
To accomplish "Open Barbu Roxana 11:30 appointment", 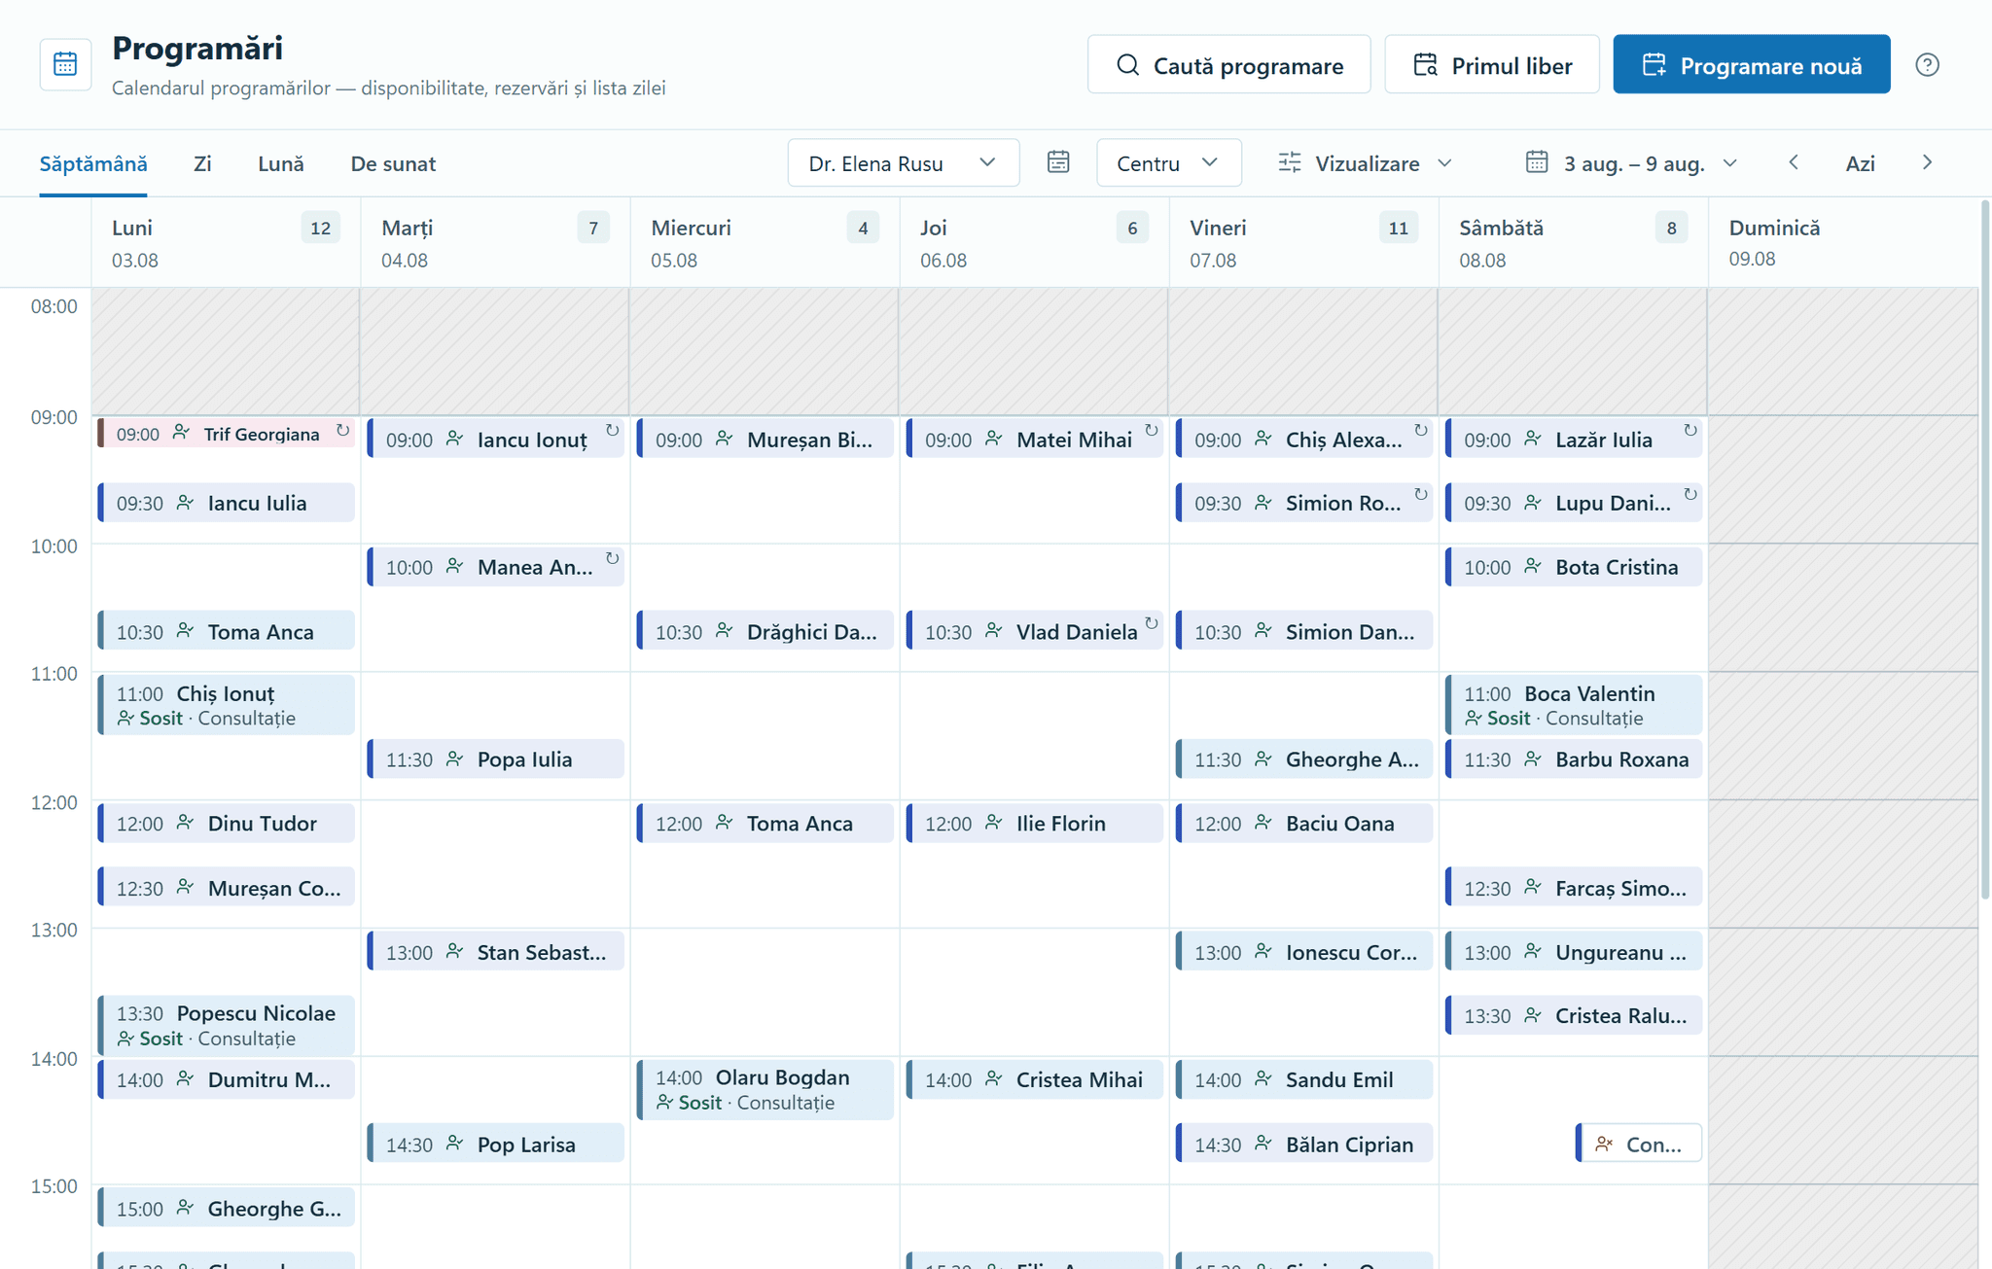I will 1574,758.
